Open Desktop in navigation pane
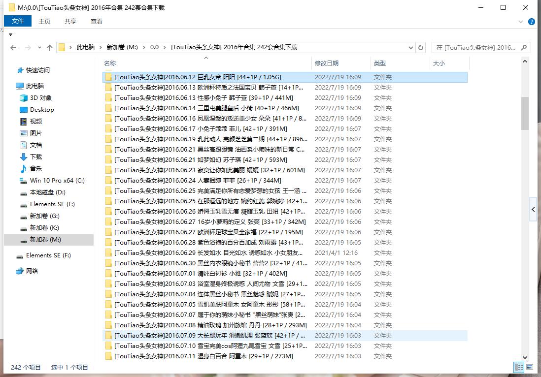541x377 pixels. tap(42, 110)
